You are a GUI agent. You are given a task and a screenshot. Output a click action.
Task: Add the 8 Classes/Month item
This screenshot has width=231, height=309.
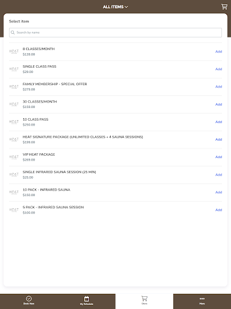point(218,51)
